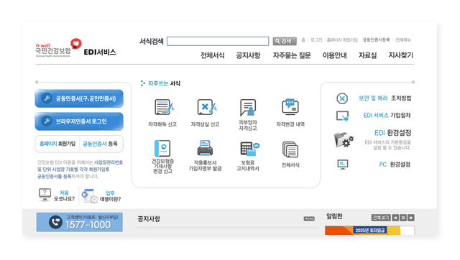Click the 업무 대행이란 clock icon
This screenshot has width=460, height=260.
[89, 195]
